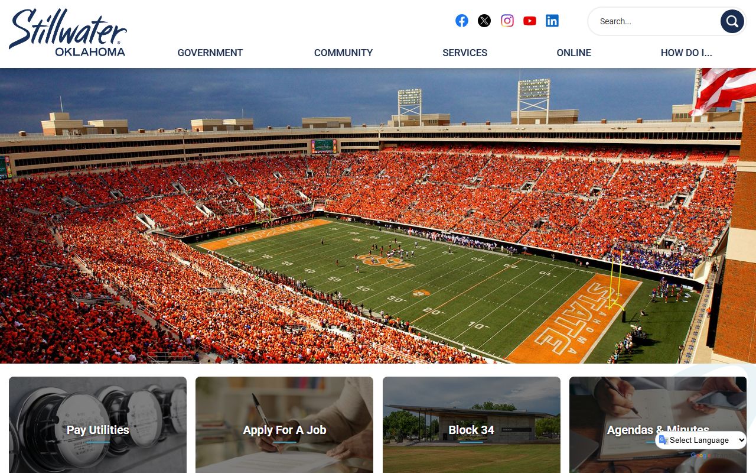Expand the How Do I... menu
The image size is (756, 473).
click(x=686, y=53)
